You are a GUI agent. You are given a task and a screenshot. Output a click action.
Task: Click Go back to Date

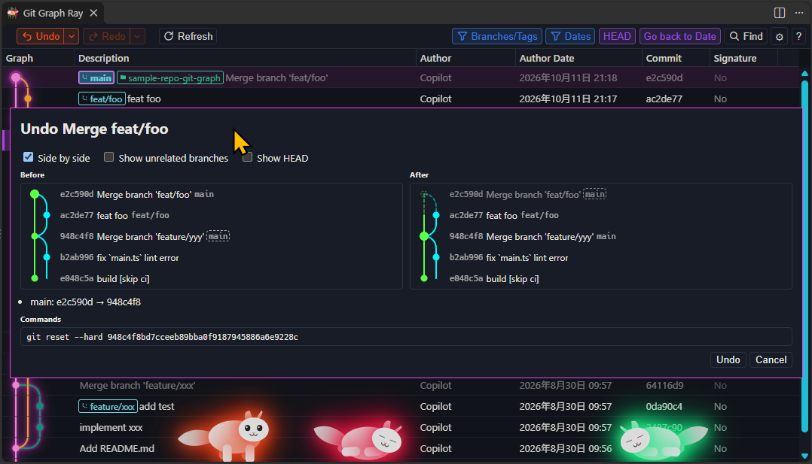pyautogui.click(x=679, y=36)
